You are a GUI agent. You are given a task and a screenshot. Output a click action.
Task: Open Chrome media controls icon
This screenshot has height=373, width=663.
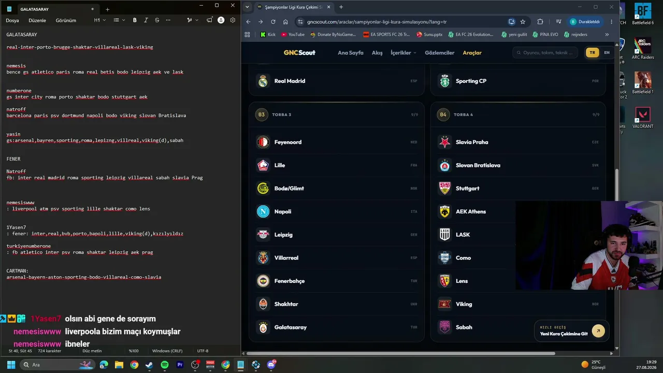click(558, 22)
